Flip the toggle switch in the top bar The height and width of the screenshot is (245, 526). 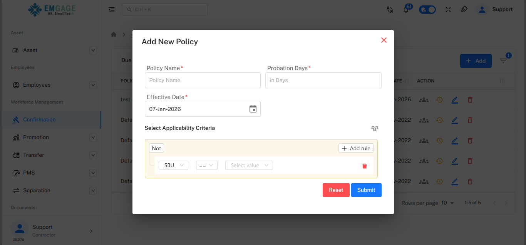[x=427, y=9]
